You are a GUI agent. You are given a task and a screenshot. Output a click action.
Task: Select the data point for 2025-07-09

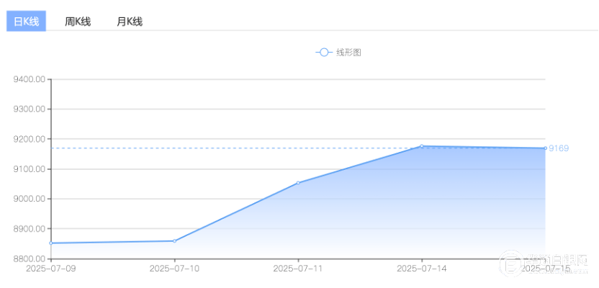point(51,243)
